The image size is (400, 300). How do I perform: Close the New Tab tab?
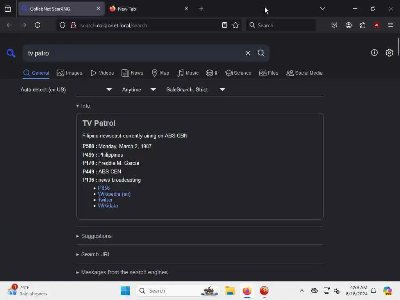(186, 9)
